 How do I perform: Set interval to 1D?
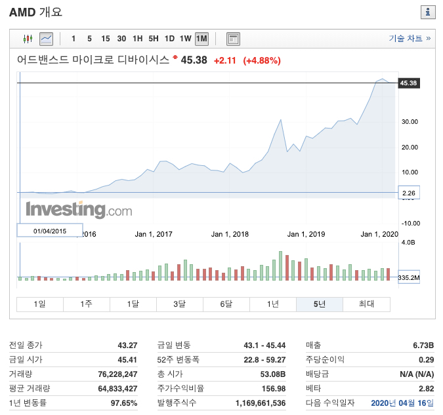tap(169, 39)
